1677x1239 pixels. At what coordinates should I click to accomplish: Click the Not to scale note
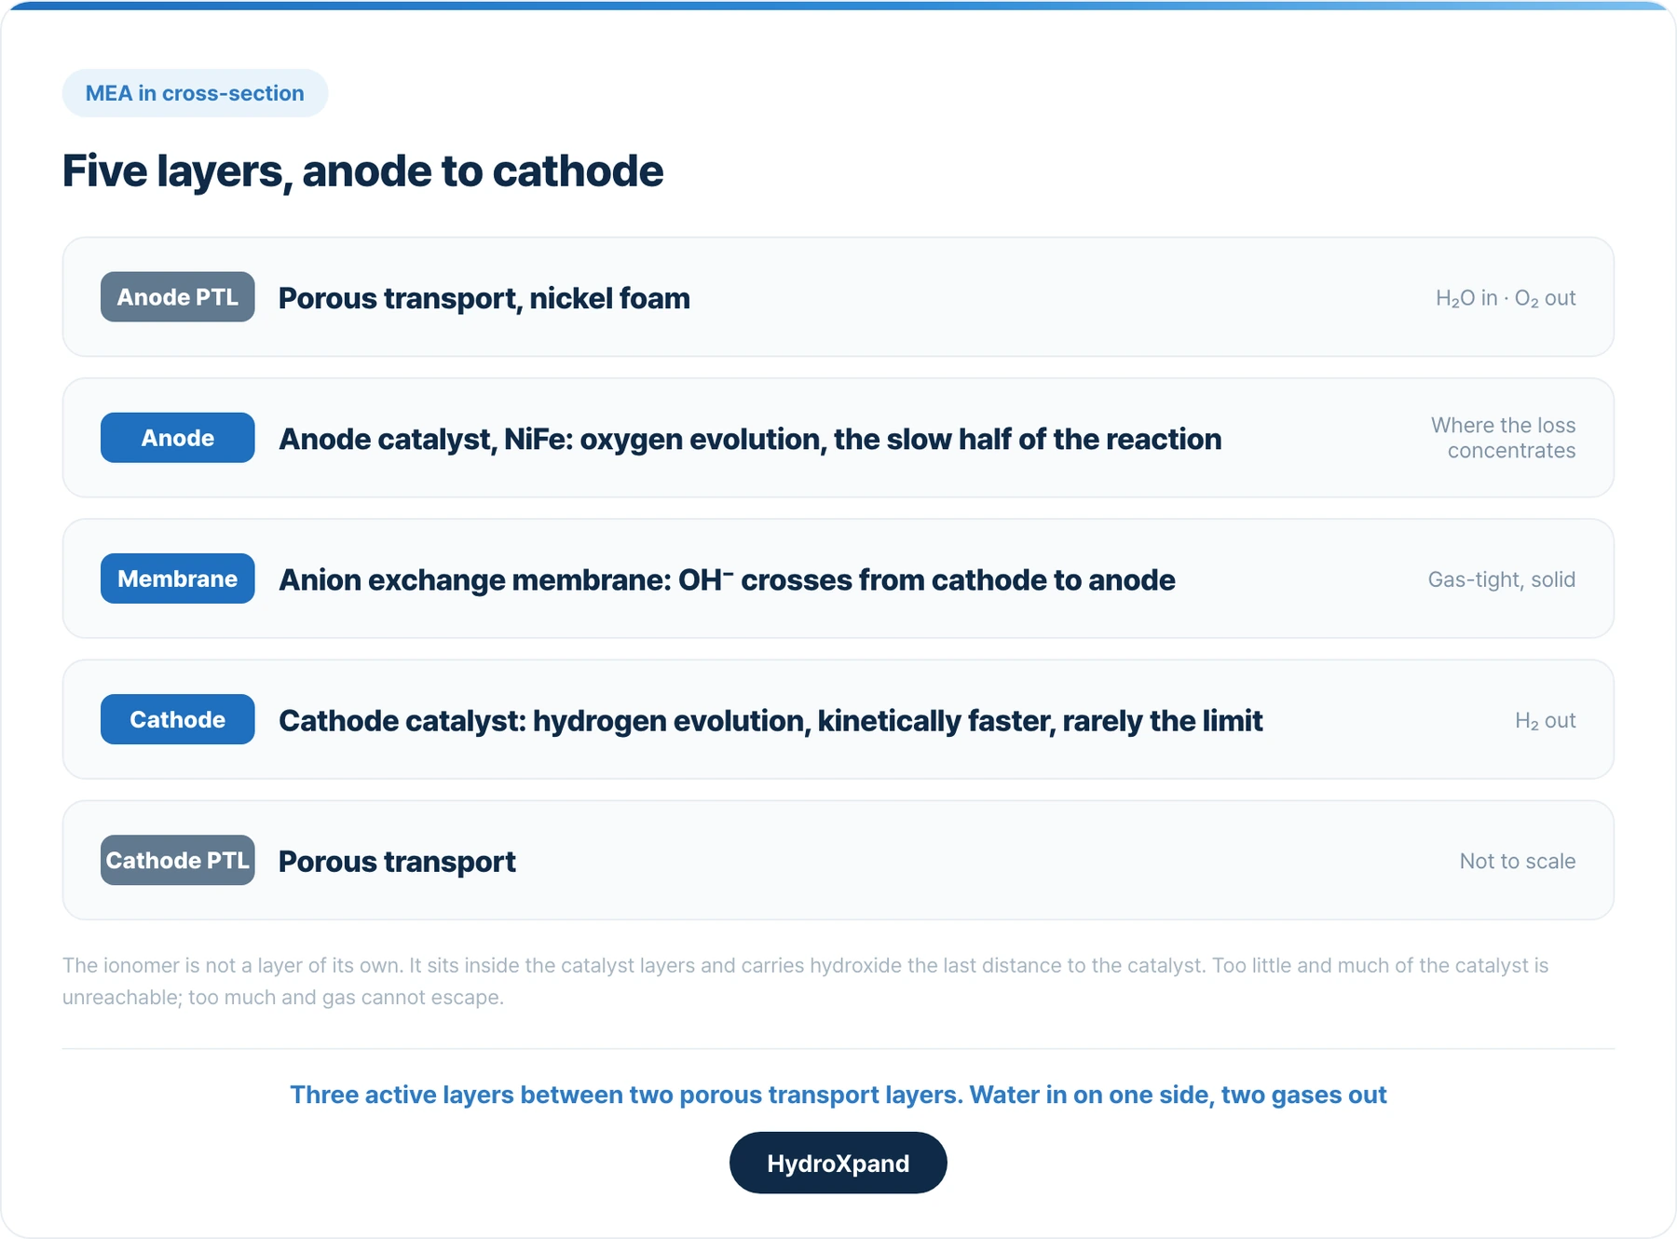point(1517,861)
